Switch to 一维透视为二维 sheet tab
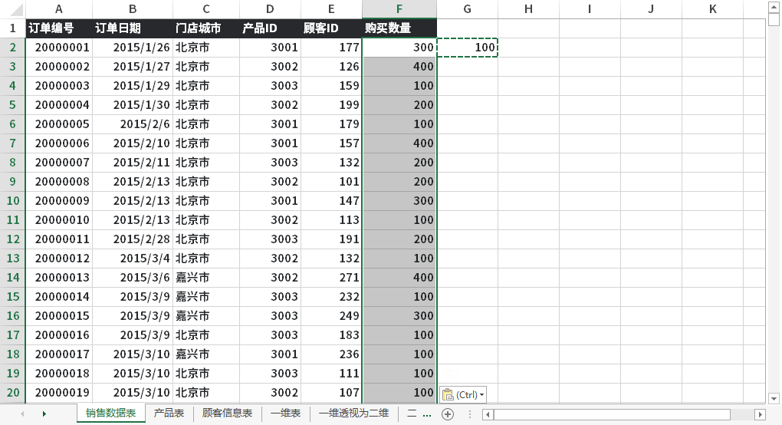 coord(354,413)
